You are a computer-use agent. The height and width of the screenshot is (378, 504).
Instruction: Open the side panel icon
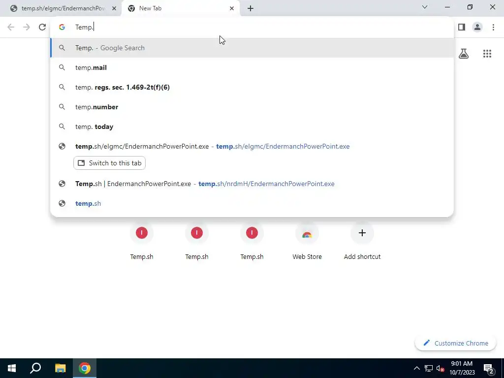click(x=462, y=27)
